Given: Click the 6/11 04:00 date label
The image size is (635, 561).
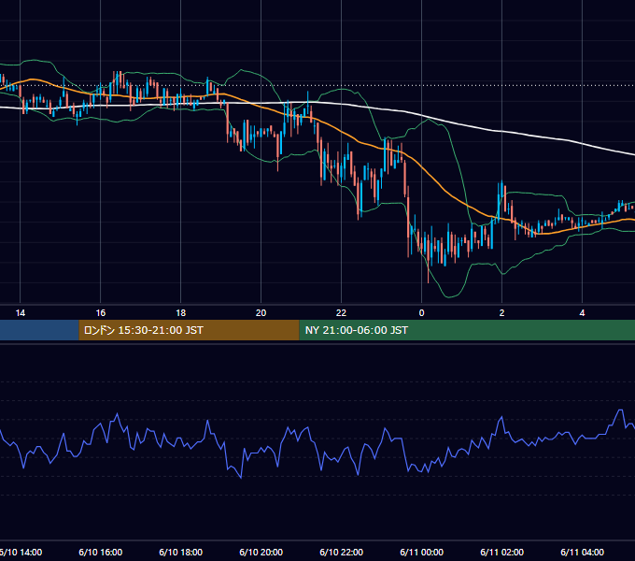Looking at the screenshot, I should (582, 552).
